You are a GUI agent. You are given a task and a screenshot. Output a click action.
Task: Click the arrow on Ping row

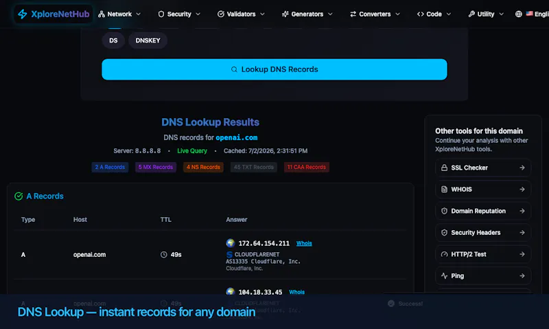point(522,275)
